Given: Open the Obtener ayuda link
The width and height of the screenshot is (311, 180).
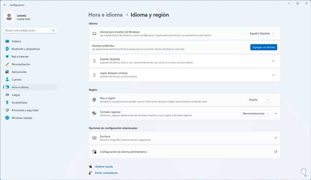Looking at the screenshot, I should 104,167.
